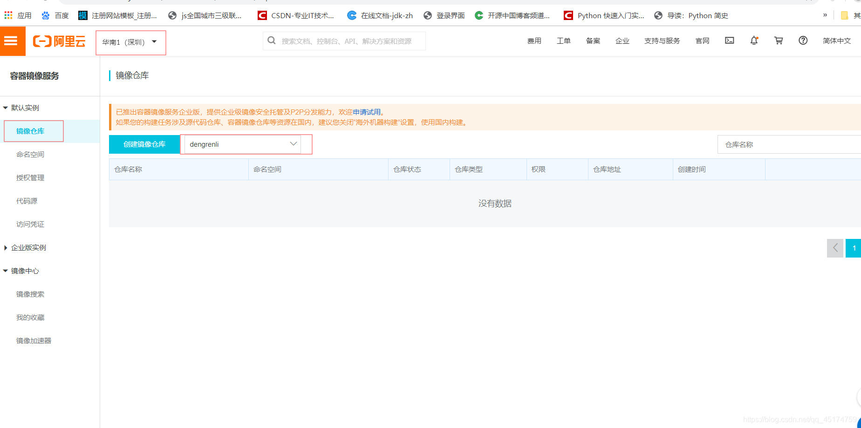Click the 容器镜像服务 sidebar title

pos(34,76)
